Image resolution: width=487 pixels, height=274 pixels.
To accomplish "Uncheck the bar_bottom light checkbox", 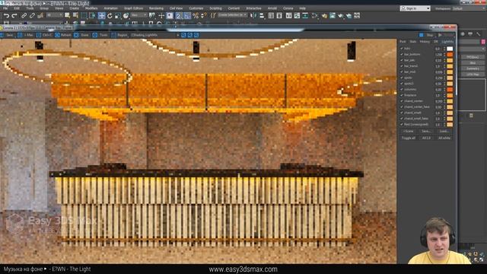I will coord(402,54).
